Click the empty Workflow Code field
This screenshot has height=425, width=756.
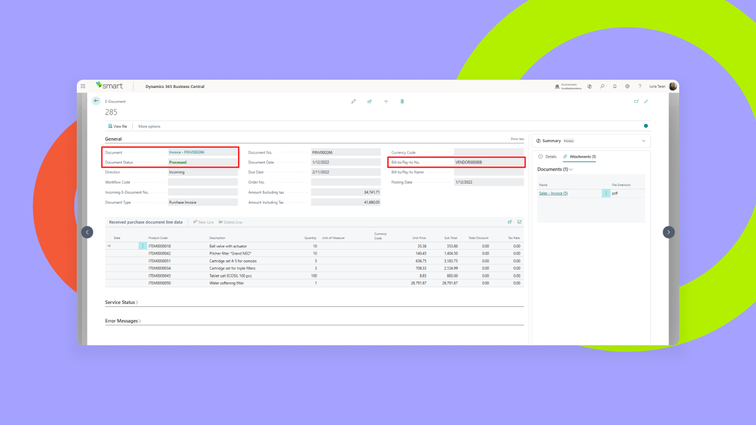pyautogui.click(x=203, y=182)
